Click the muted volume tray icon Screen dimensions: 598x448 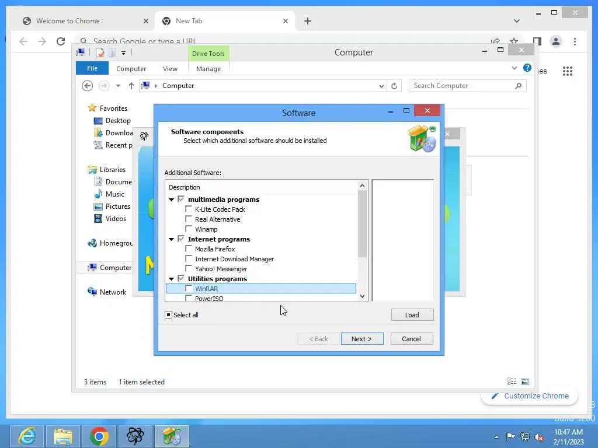[x=539, y=437]
